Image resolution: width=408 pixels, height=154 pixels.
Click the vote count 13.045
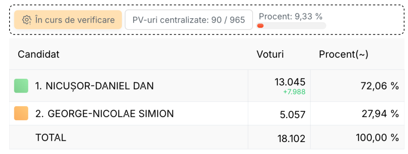pos(290,82)
